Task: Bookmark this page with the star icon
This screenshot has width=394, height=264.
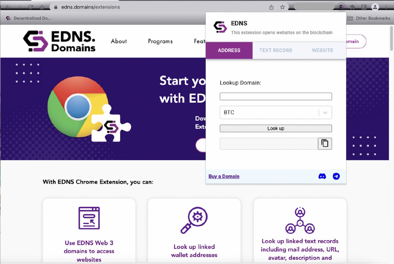Action: point(282,7)
